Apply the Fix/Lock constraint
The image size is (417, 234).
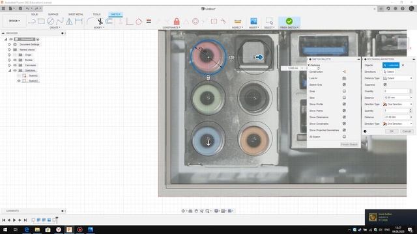(177, 21)
